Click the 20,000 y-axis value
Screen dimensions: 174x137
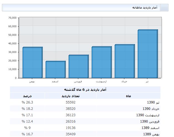tap(12, 61)
